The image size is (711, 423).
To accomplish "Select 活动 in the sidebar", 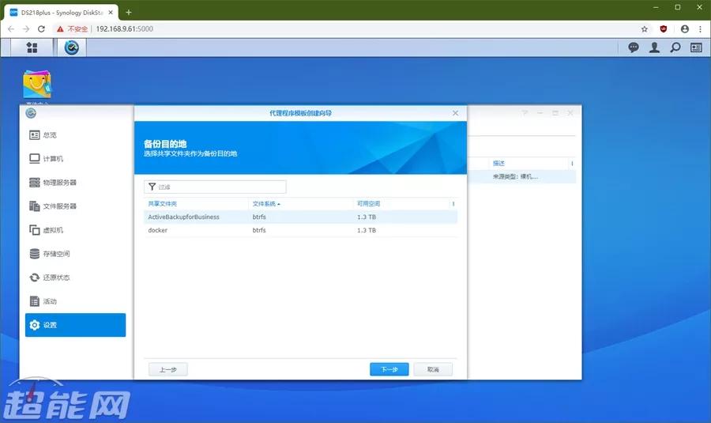I will coord(75,301).
